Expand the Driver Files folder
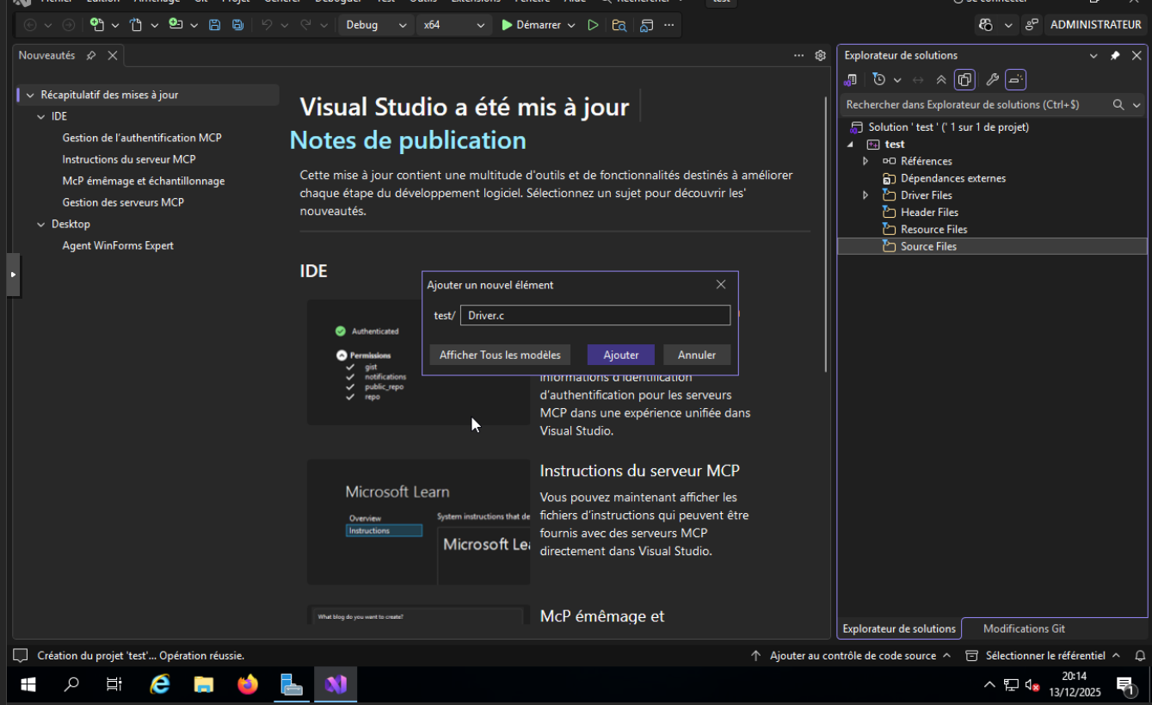The width and height of the screenshot is (1152, 705). [866, 195]
